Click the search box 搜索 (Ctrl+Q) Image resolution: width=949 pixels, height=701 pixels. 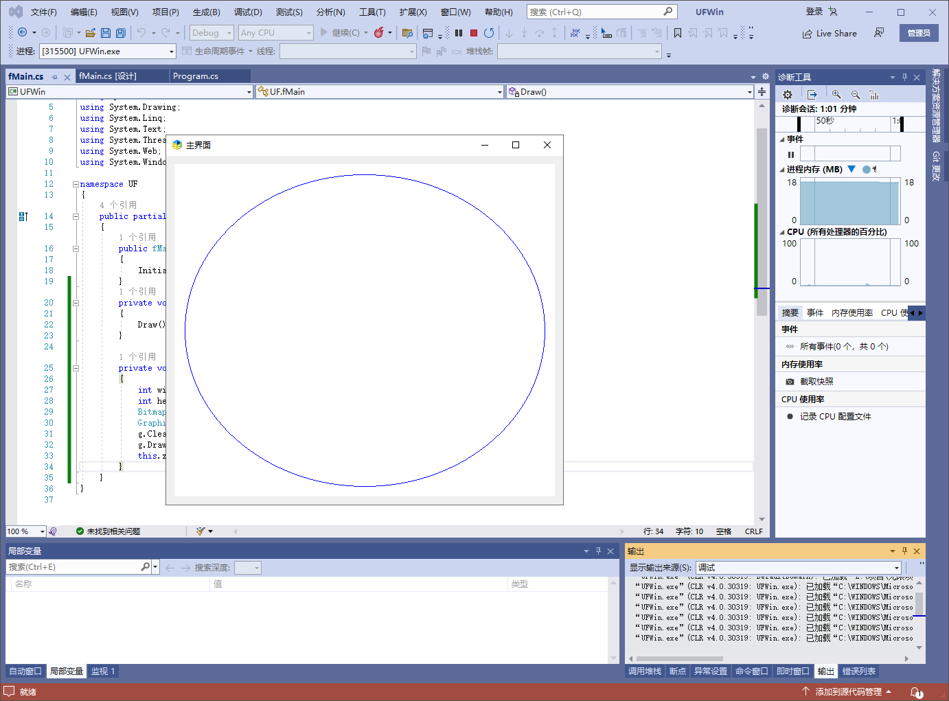[x=602, y=12]
